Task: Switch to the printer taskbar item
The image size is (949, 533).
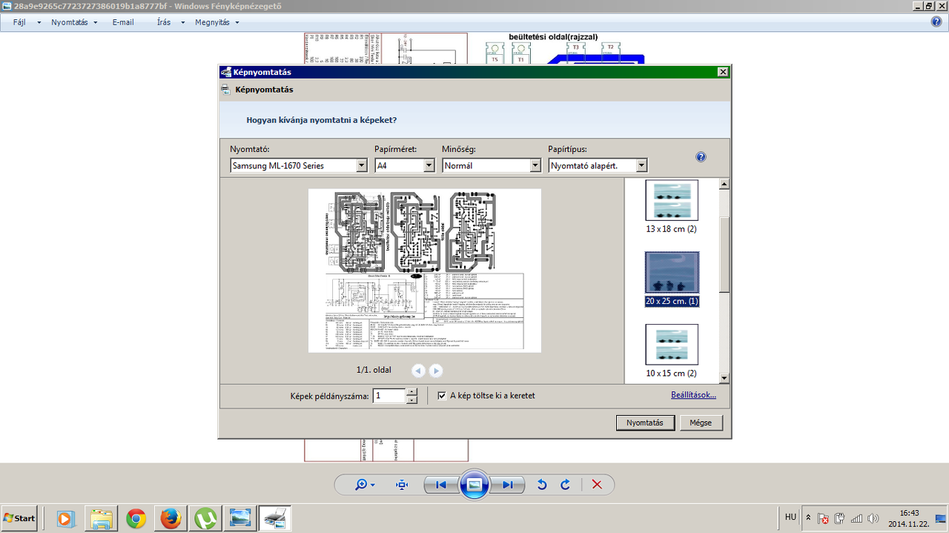Action: click(x=275, y=518)
